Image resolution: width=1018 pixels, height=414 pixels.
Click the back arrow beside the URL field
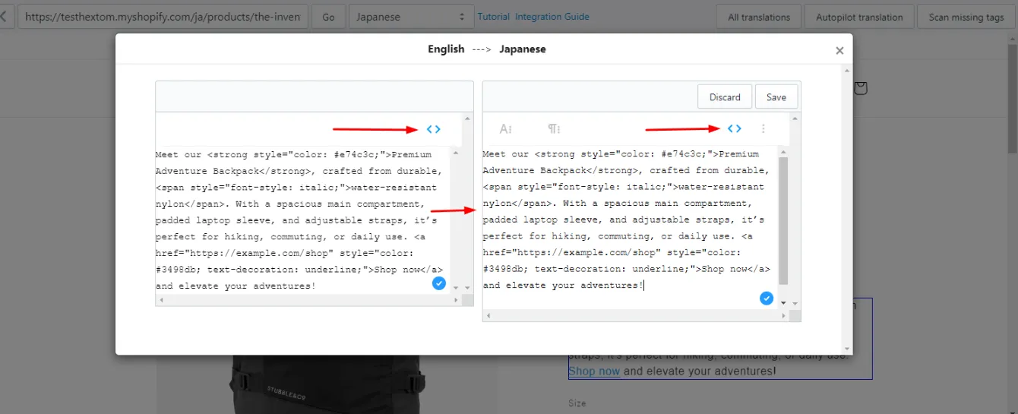coord(5,16)
